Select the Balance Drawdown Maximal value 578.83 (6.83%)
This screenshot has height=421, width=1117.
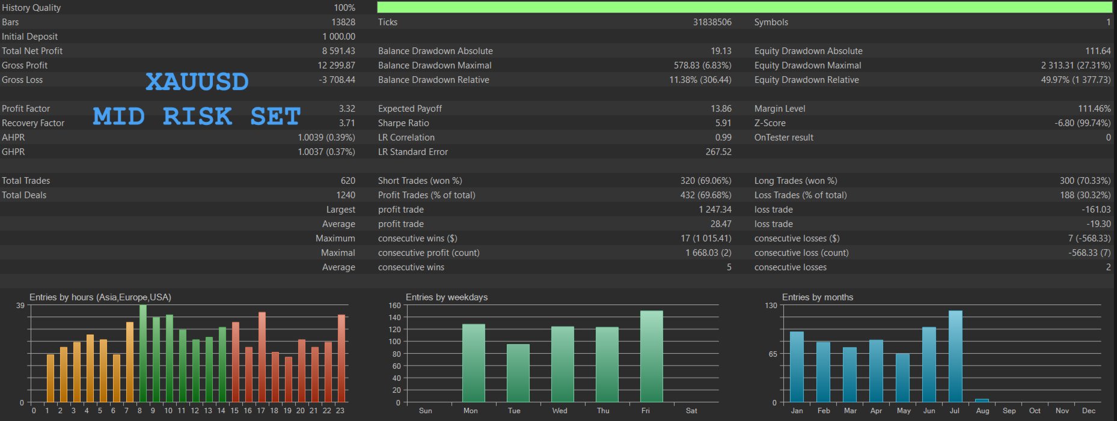[x=703, y=65]
